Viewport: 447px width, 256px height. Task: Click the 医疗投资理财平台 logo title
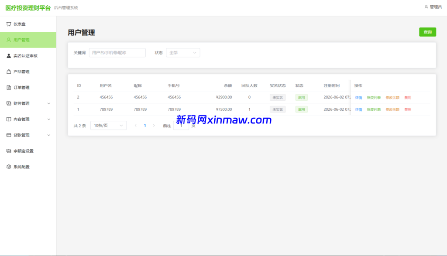[x=28, y=8]
